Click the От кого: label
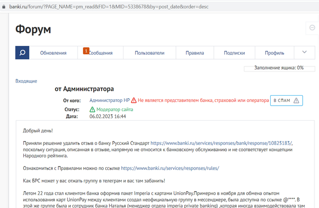The height and width of the screenshot is (208, 319). (72, 101)
